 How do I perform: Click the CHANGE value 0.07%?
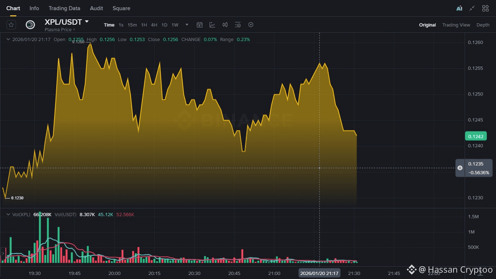tap(210, 39)
